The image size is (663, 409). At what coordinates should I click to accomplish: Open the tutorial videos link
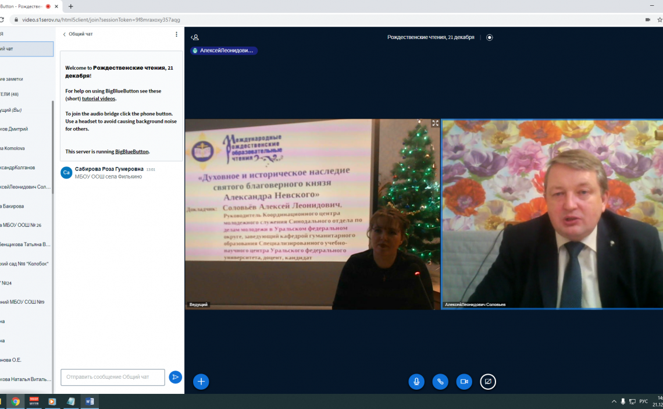[98, 99]
